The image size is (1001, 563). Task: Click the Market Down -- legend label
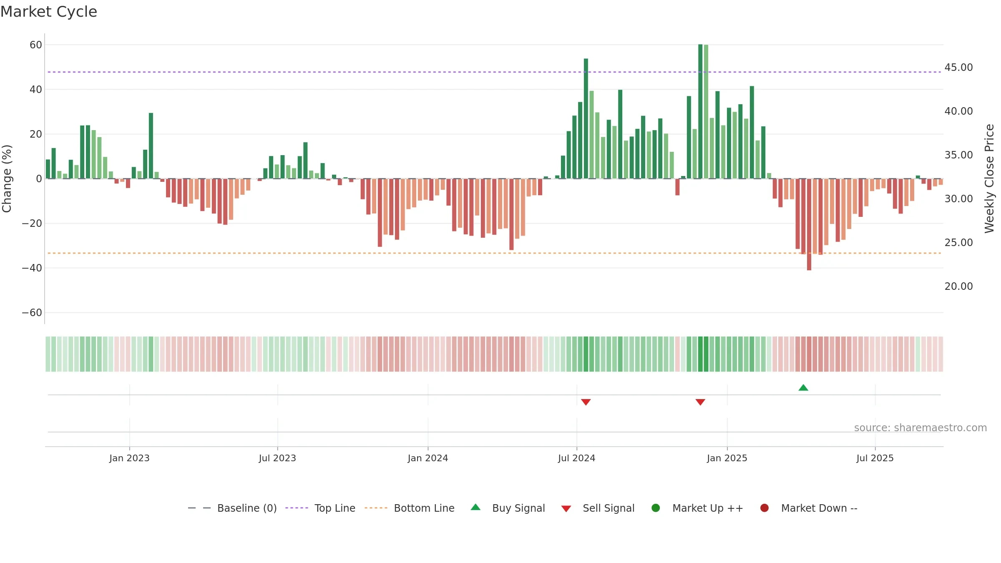819,508
